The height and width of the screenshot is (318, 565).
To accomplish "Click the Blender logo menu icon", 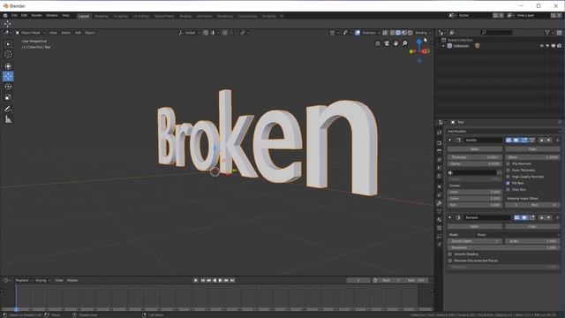I will [5, 16].
